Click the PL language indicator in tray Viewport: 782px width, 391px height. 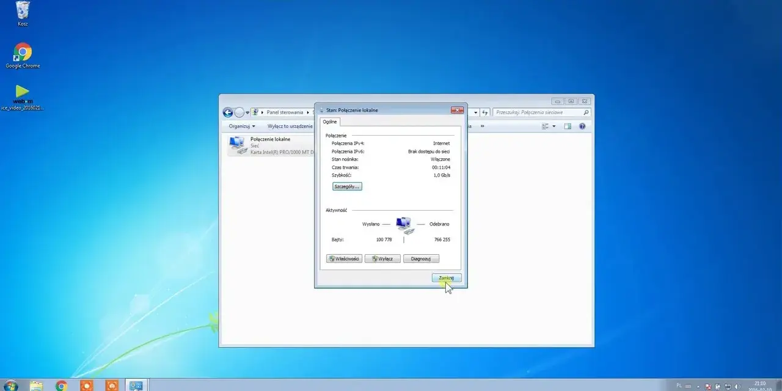679,386
